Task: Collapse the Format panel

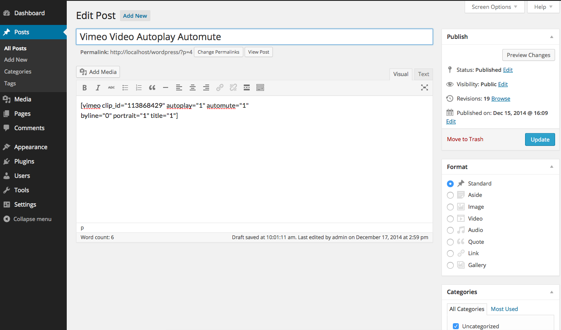Action: [x=551, y=167]
